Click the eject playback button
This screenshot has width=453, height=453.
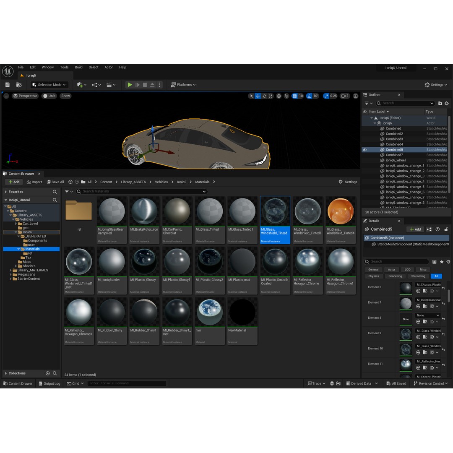(152, 85)
